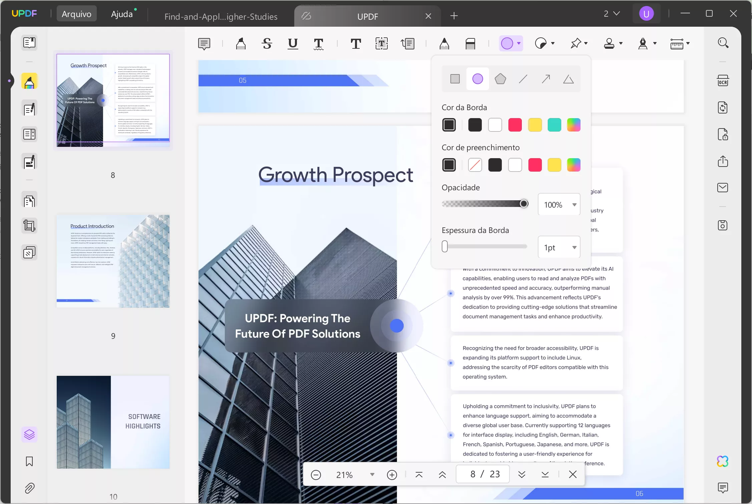Viewport: 752px width, 504px height.
Task: Choose the arrow shape option
Action: tap(546, 79)
